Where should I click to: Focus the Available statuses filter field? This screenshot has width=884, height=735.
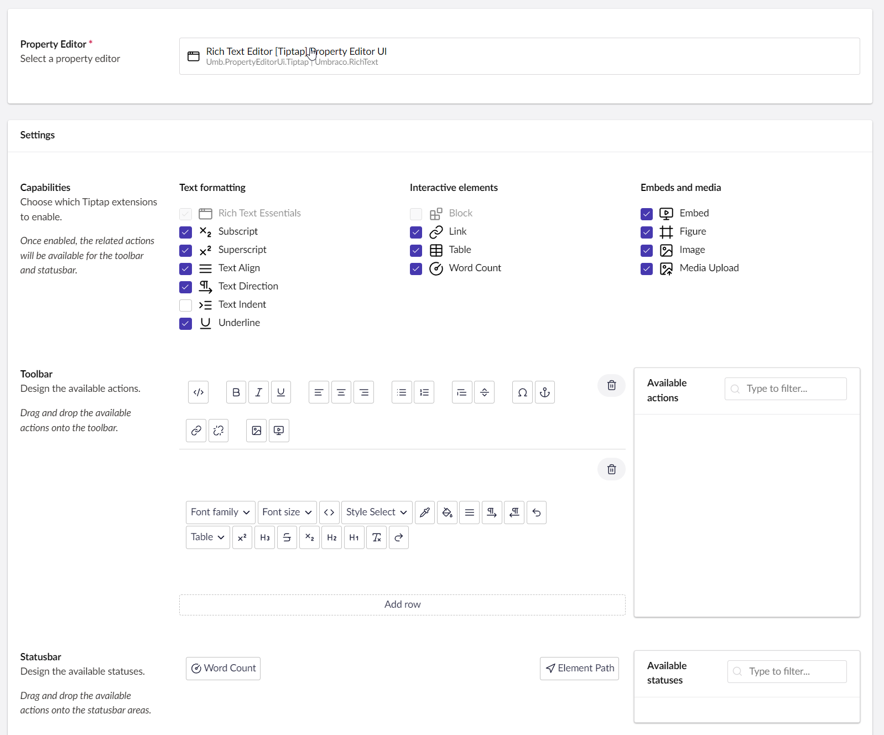pos(787,671)
